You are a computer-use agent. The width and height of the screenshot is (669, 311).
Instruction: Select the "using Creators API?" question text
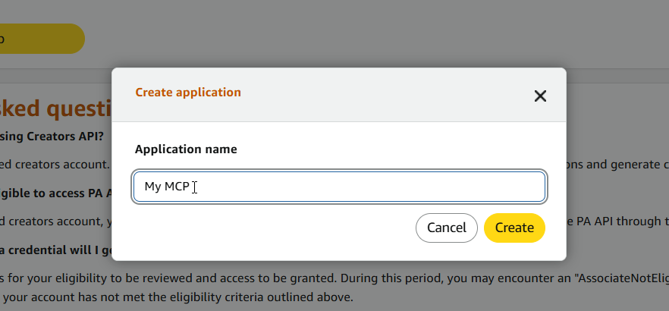pyautogui.click(x=52, y=136)
